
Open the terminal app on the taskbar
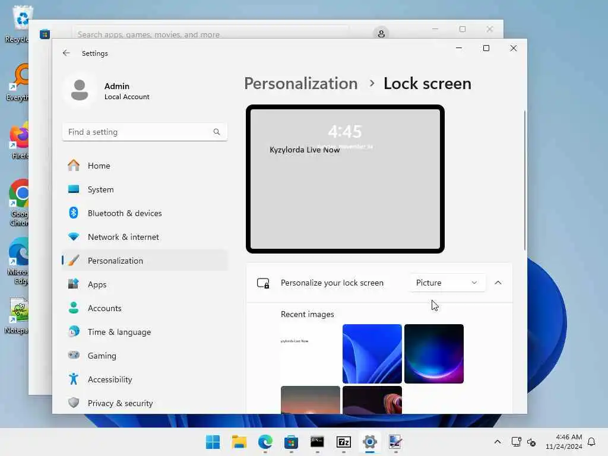(317, 442)
